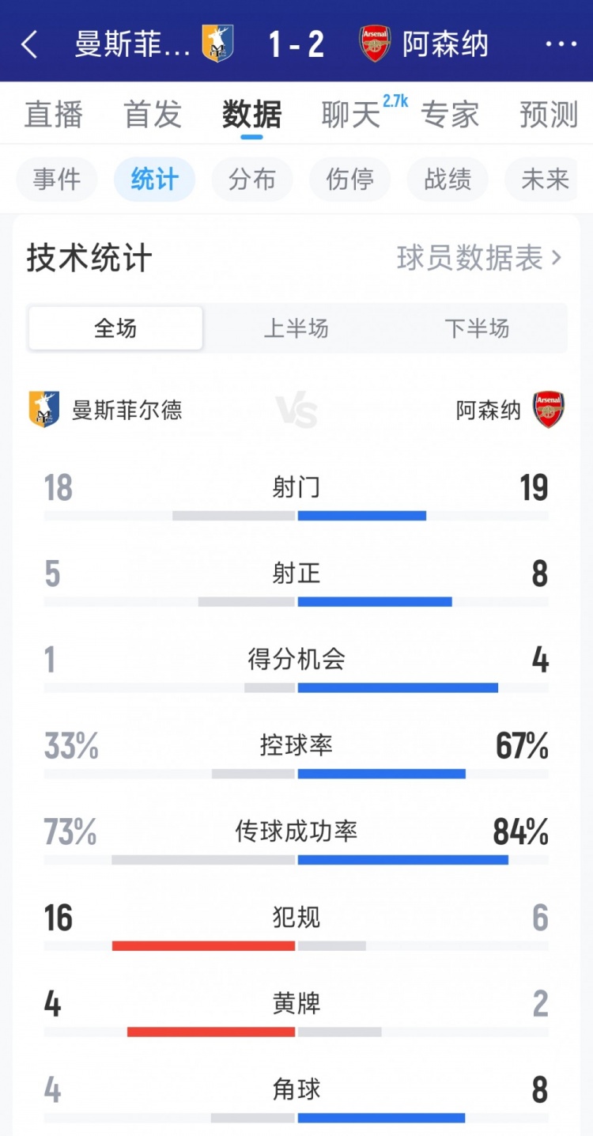
Task: Open the 聊天 chat tab
Action: 351,115
